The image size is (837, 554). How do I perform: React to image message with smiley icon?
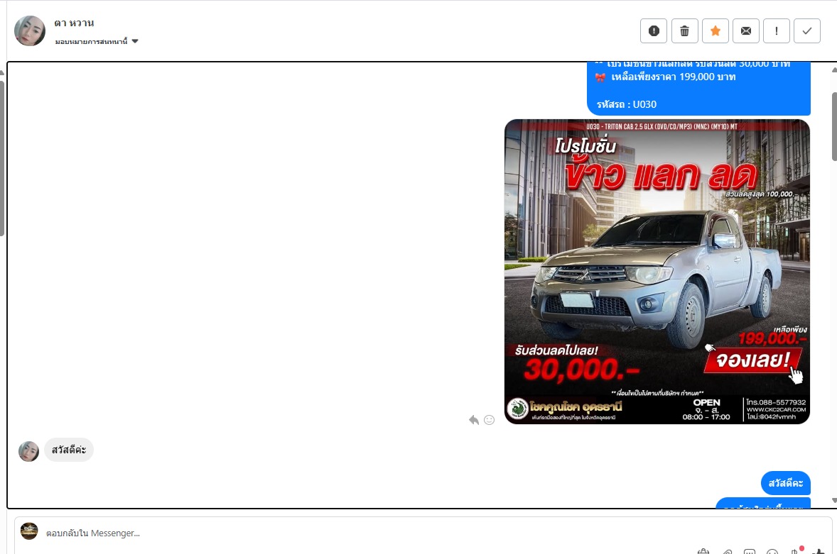[489, 420]
